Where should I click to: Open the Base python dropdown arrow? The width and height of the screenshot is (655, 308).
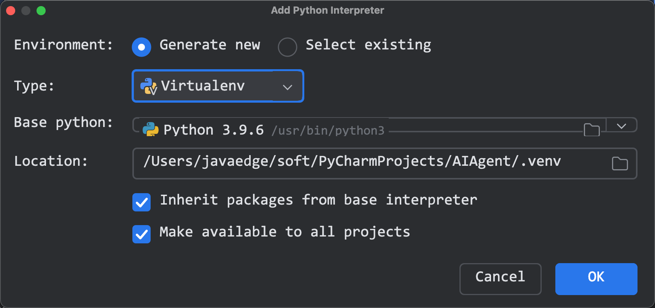pyautogui.click(x=622, y=126)
